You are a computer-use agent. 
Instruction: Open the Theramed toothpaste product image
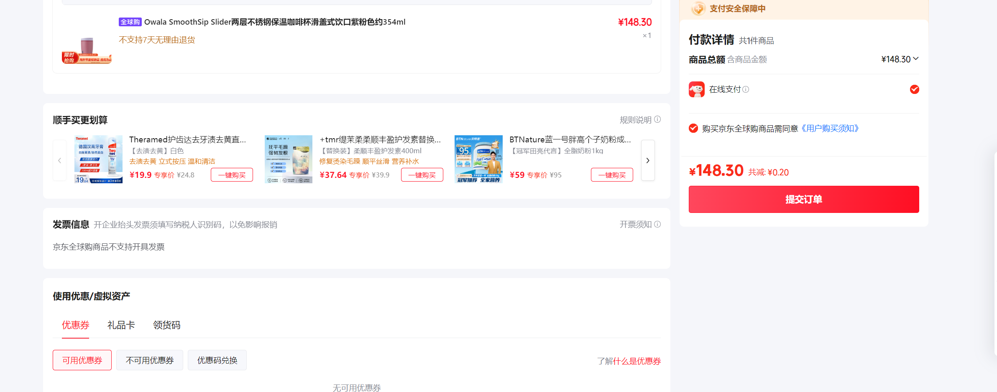coord(99,159)
